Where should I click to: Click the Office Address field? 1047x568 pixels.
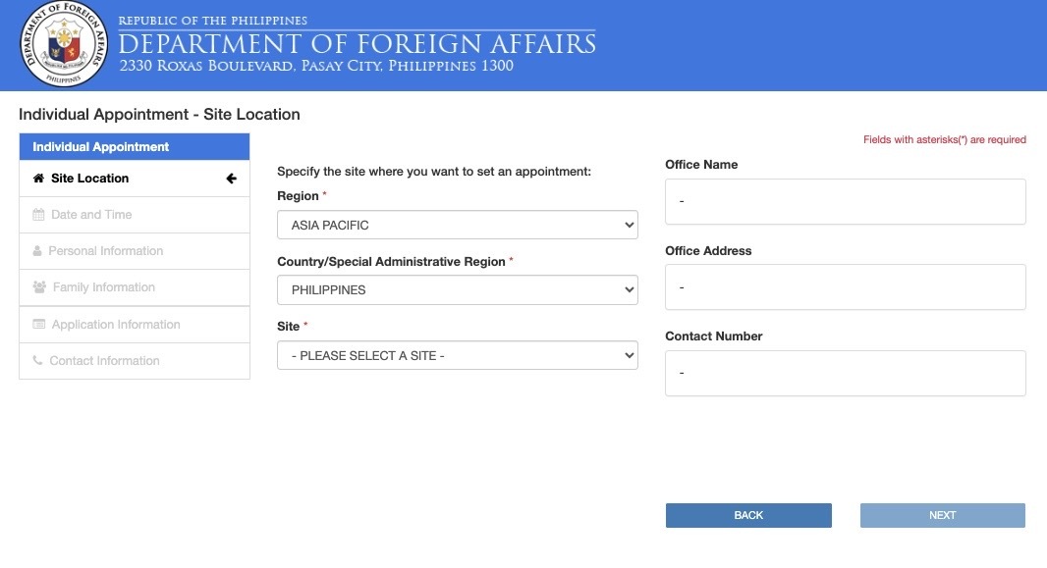pyautogui.click(x=845, y=286)
